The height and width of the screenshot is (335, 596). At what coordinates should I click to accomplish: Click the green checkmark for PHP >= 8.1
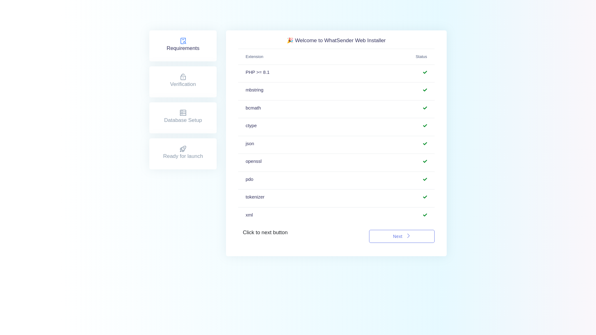(x=425, y=72)
